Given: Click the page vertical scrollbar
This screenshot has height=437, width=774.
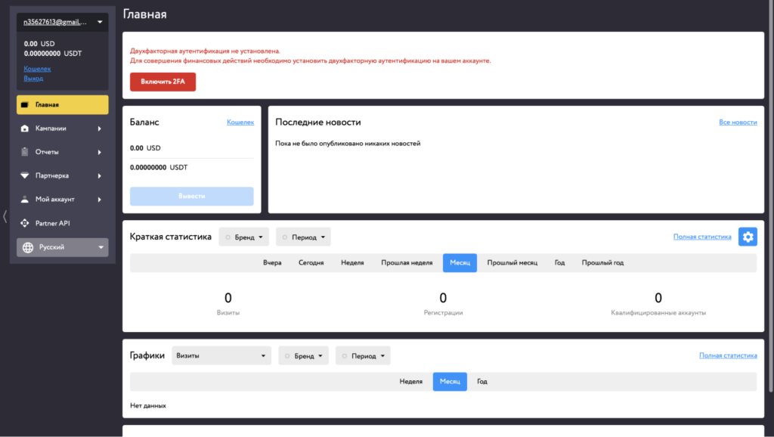Looking at the screenshot, I should [772, 197].
